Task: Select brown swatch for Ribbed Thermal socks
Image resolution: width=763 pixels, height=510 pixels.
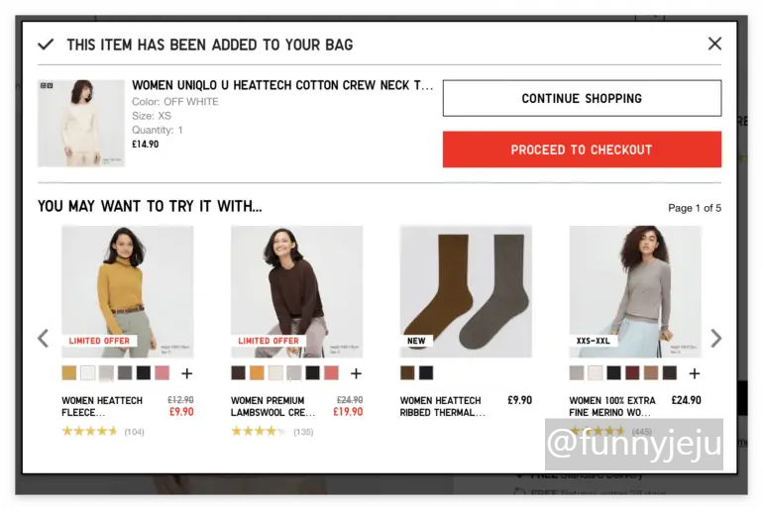Action: tap(407, 373)
